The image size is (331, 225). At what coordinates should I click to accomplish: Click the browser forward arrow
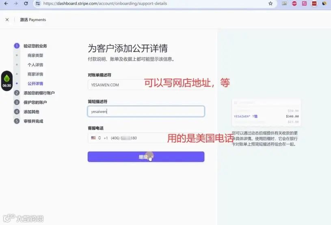[x=16, y=3]
